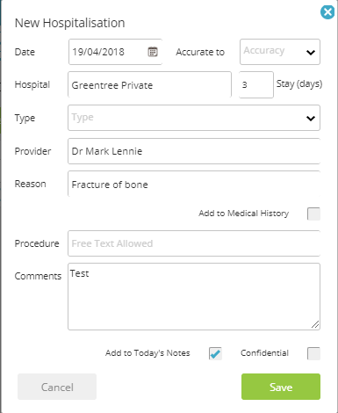Click the Cancel button
338x413 pixels.
[x=57, y=387]
